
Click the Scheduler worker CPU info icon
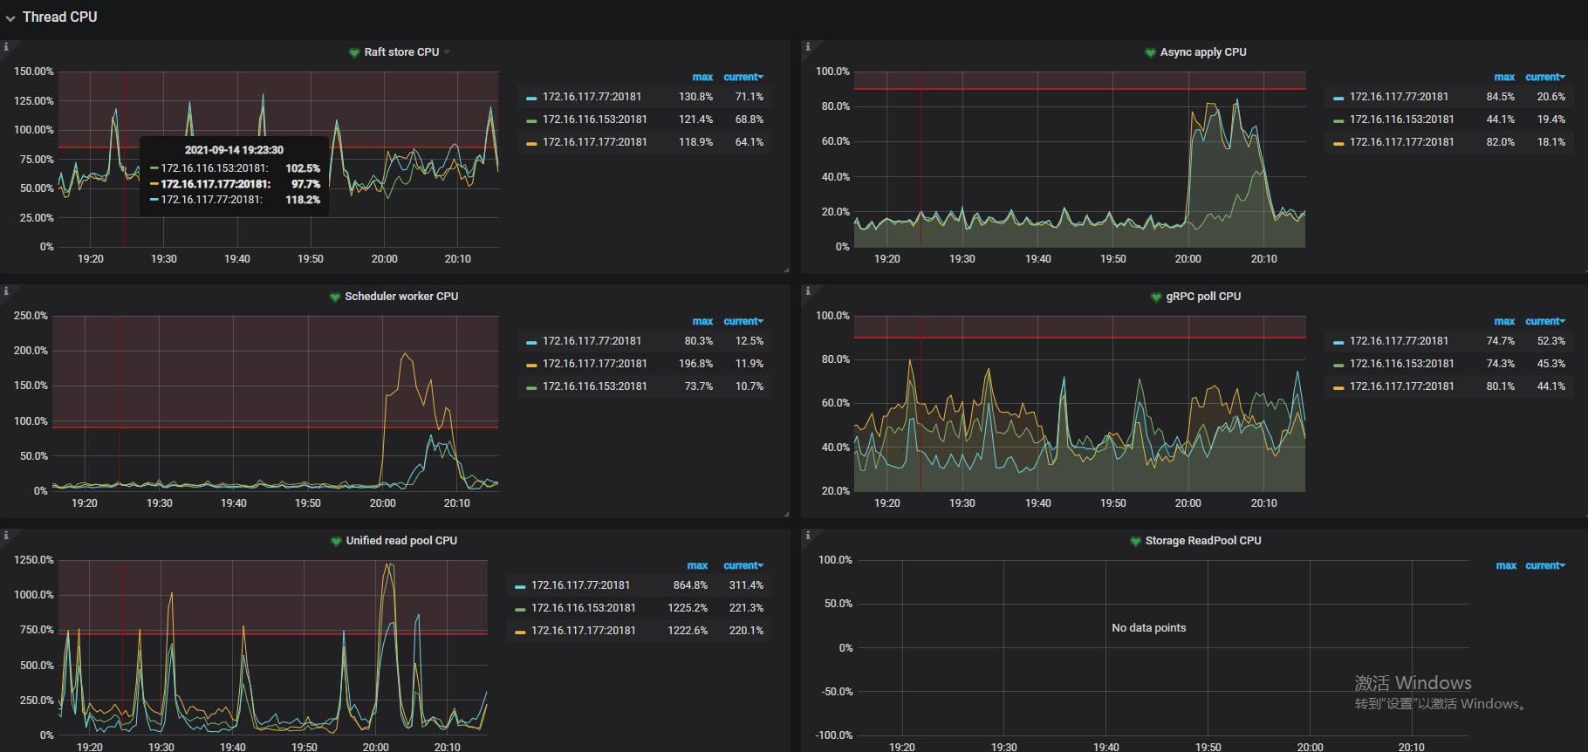[6, 291]
